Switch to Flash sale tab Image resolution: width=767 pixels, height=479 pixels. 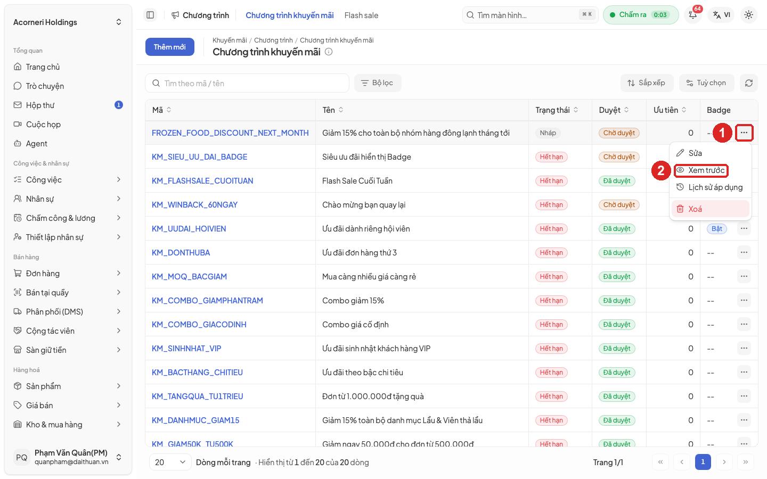tap(361, 15)
